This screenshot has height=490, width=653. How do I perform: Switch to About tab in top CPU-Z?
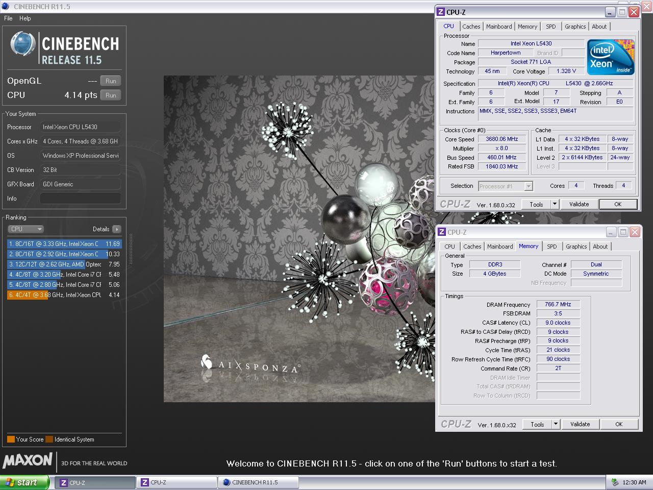599,27
